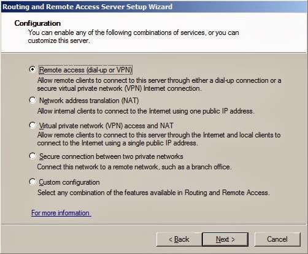Click the 'secure virtual private network (VPN) Internet connection' text
Viewport: 308px width, 254px height.
click(119, 88)
